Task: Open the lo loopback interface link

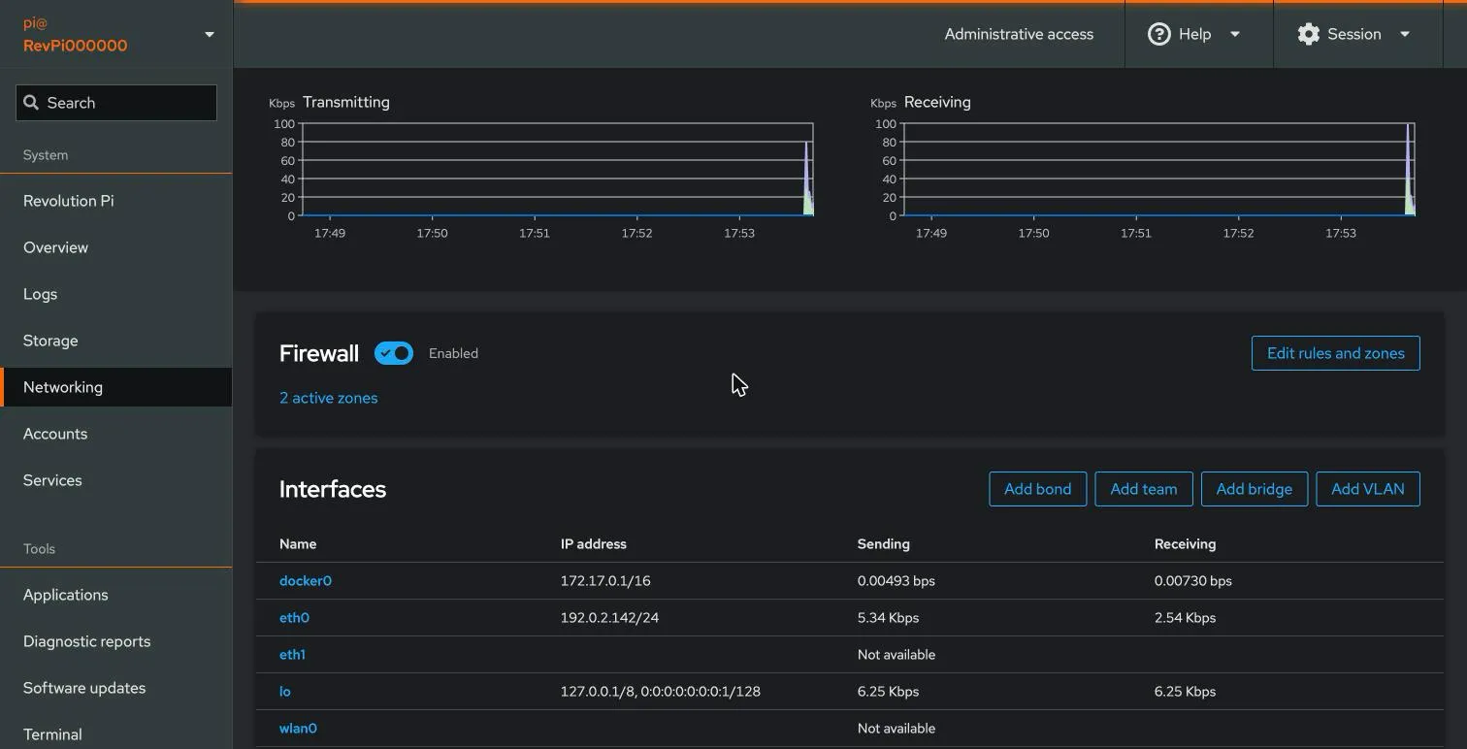Action: (285, 692)
